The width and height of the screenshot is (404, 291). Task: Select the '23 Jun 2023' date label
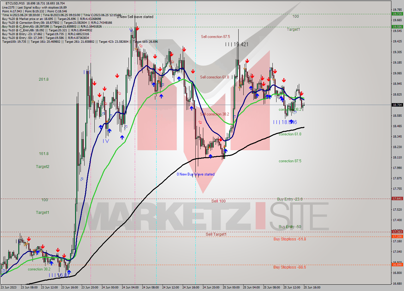click(9, 288)
